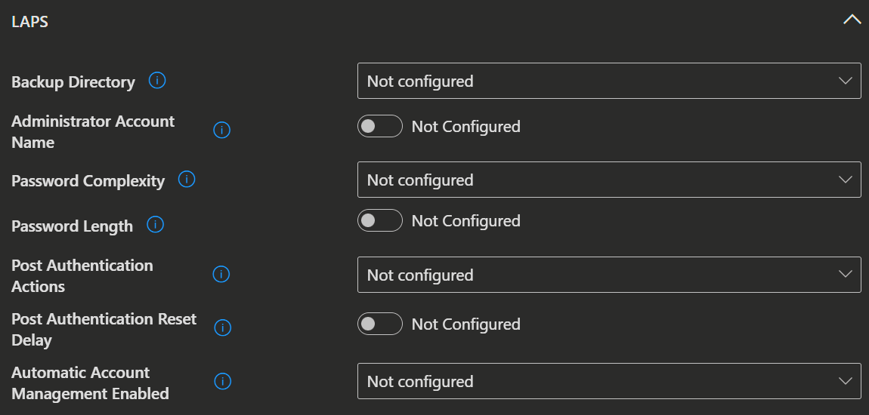Open Password Complexity info tooltip icon
The image size is (869, 415).
coord(187,180)
